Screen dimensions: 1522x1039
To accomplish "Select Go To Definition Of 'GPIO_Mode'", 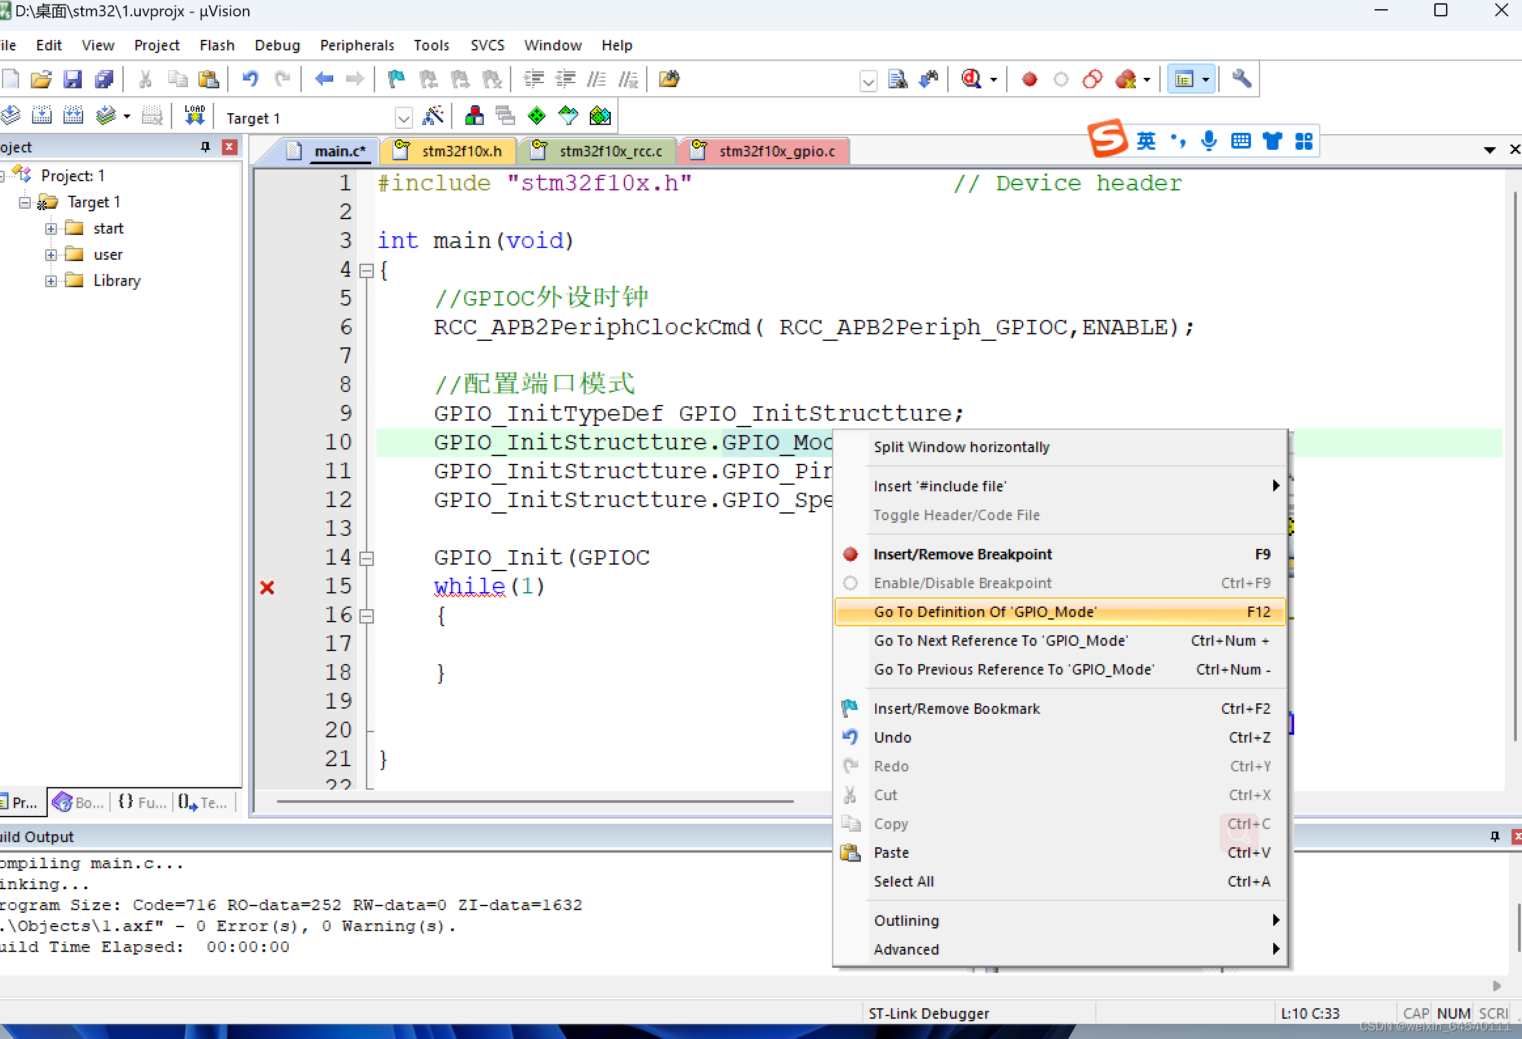I will (985, 612).
